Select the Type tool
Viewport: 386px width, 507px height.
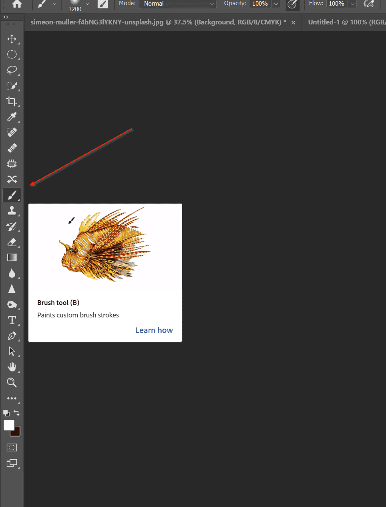coord(12,320)
